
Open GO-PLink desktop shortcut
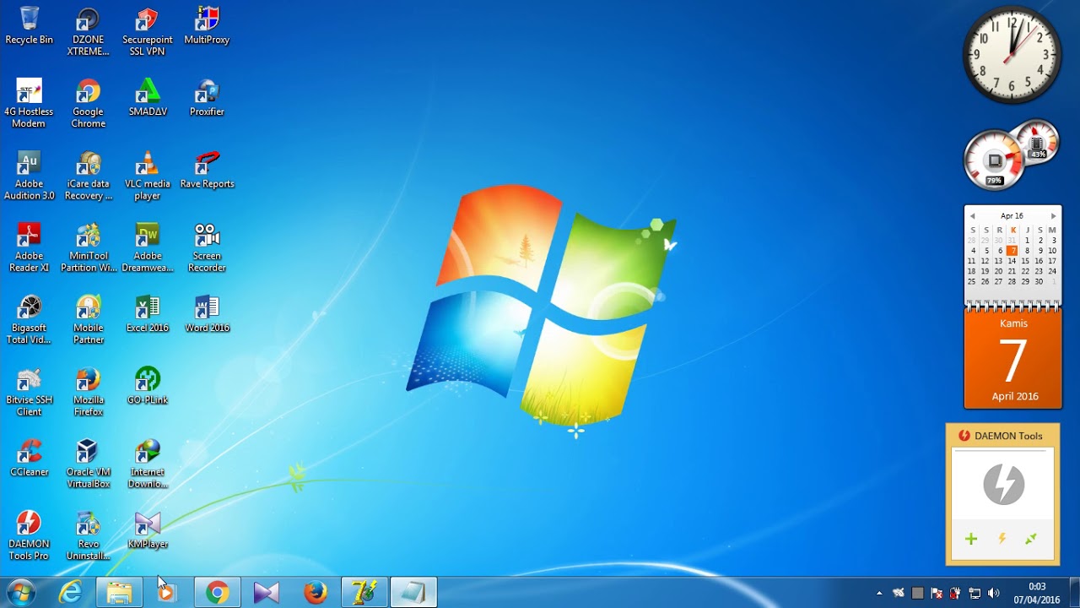(x=148, y=386)
